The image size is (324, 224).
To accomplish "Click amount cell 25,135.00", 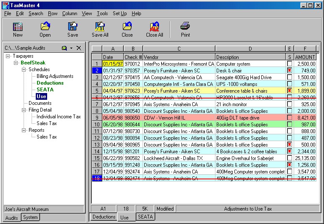I will coord(305,158).
